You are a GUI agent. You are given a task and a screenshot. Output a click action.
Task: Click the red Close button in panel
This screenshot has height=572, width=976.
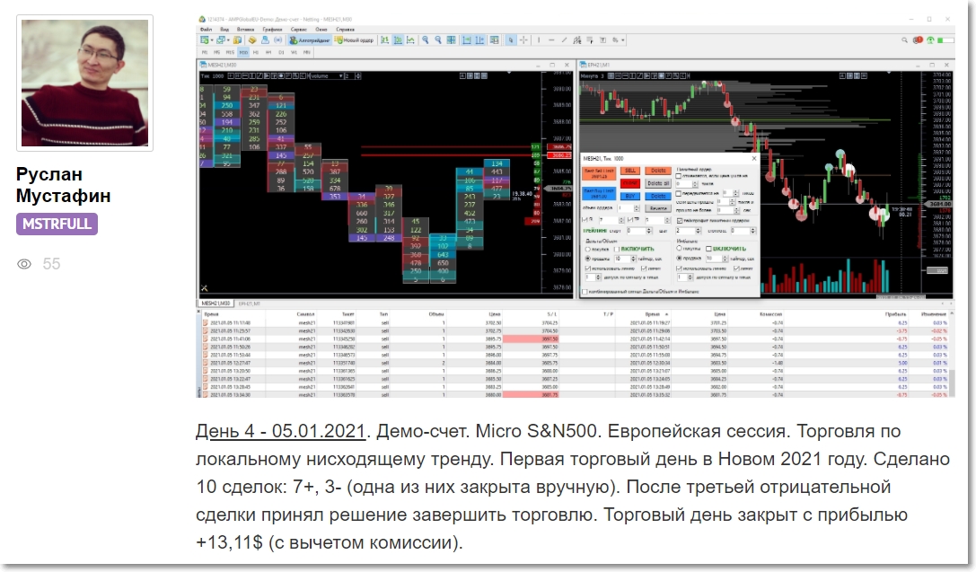(x=630, y=183)
